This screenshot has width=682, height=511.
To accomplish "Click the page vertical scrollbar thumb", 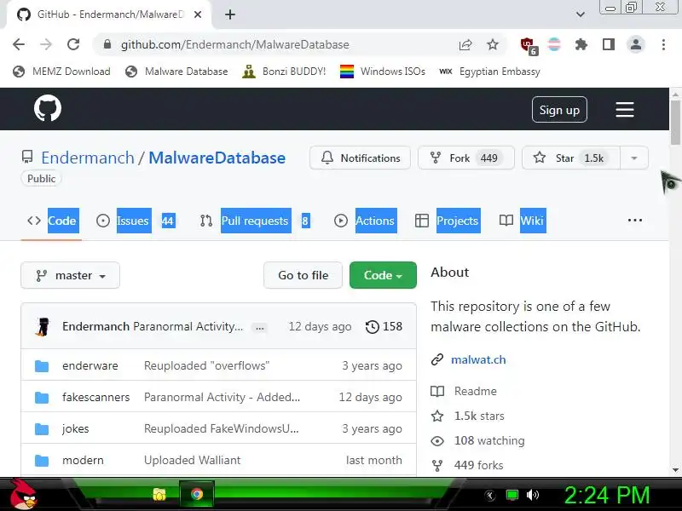I will tap(675, 123).
